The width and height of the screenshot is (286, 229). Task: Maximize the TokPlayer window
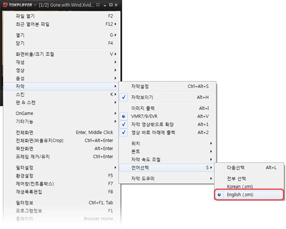coord(111,5)
